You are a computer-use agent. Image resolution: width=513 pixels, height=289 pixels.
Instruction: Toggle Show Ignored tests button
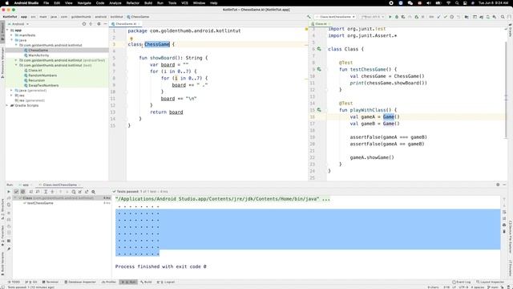(x=23, y=192)
